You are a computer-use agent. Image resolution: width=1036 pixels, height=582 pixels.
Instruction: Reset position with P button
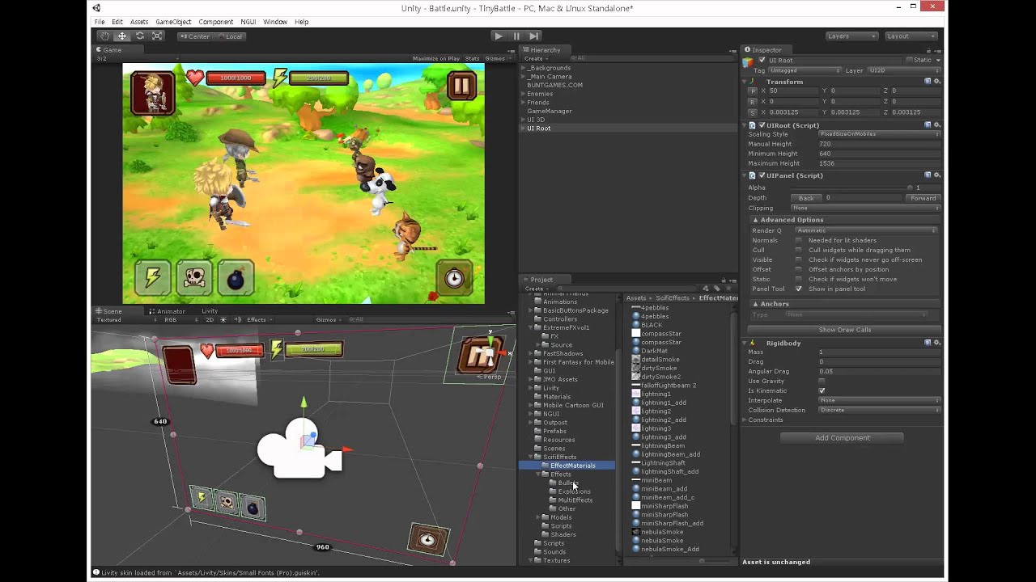[x=753, y=91]
